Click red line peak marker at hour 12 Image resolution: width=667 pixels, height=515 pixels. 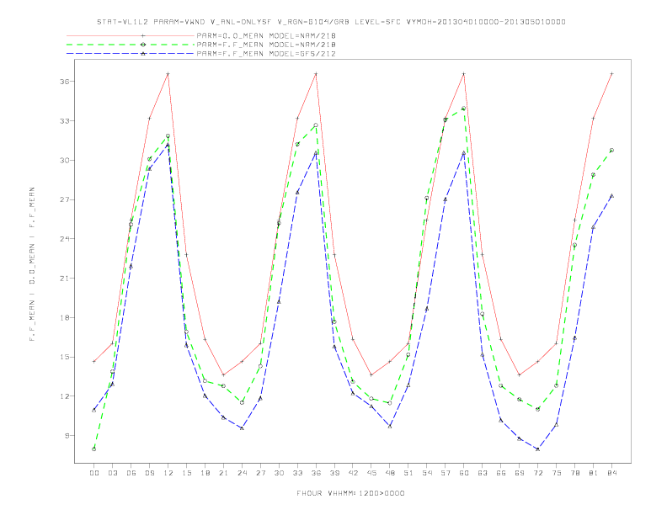(x=168, y=74)
